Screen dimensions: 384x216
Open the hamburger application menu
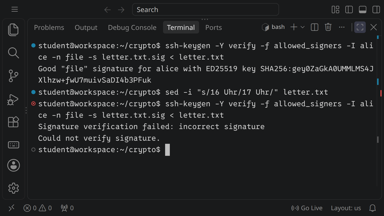point(15,9)
